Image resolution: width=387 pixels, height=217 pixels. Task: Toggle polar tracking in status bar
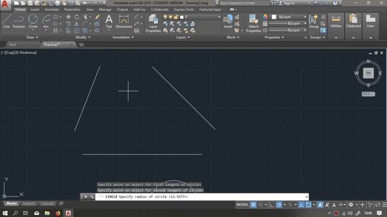tap(279, 205)
